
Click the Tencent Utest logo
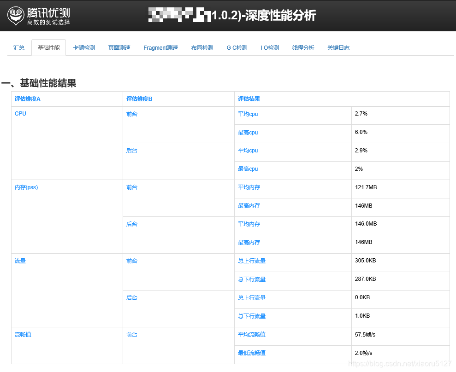(39, 16)
